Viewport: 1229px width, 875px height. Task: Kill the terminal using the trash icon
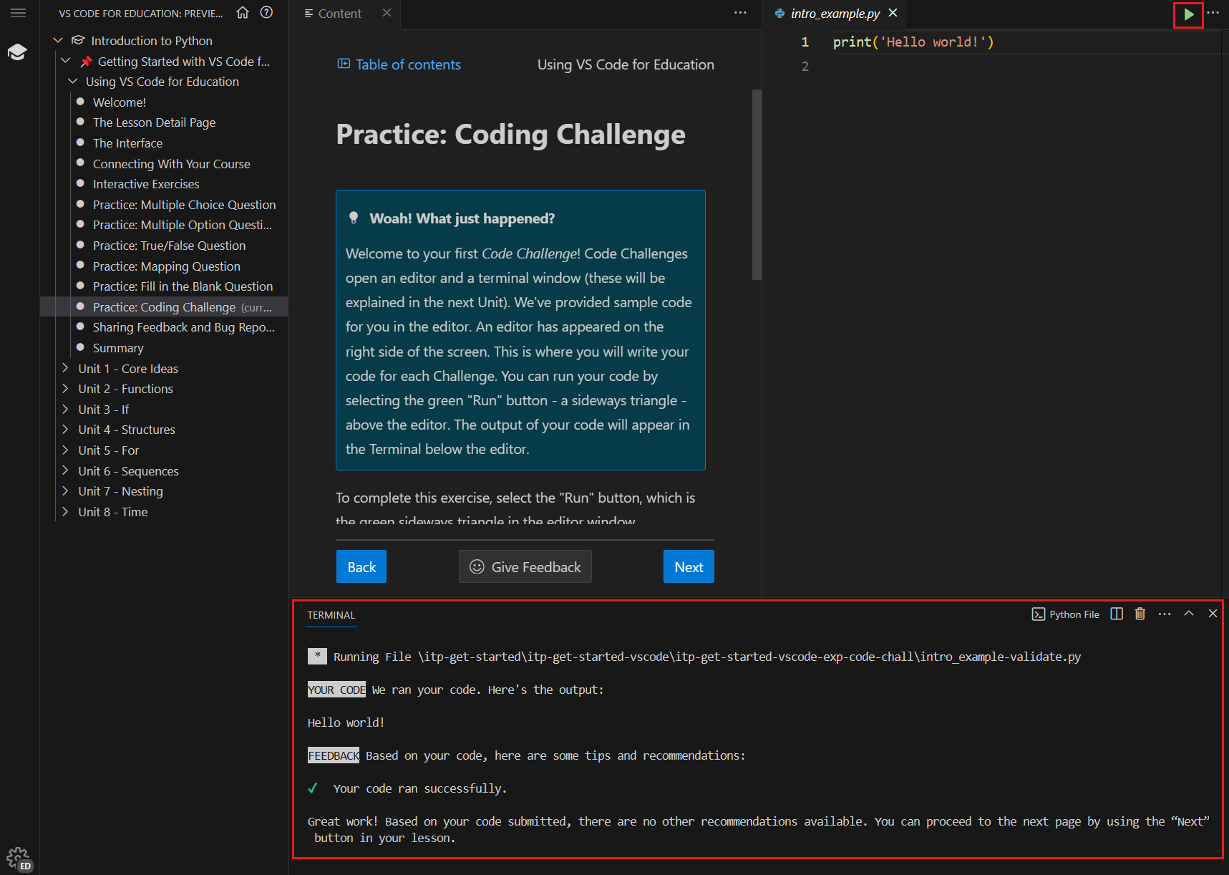pyautogui.click(x=1140, y=614)
